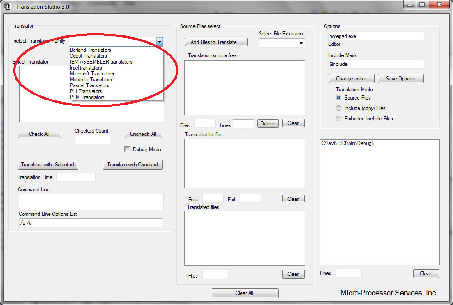Screen dimensions: 453x305
Task: Click into the Command Line box
Action: (91, 202)
